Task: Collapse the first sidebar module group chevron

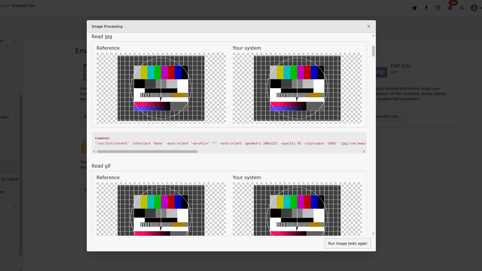Action: pyautogui.click(x=15, y=41)
